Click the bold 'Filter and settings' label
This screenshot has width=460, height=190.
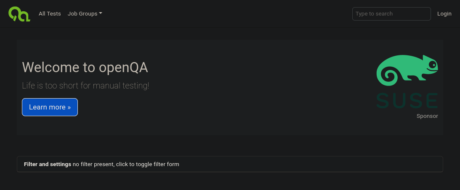[48, 164]
